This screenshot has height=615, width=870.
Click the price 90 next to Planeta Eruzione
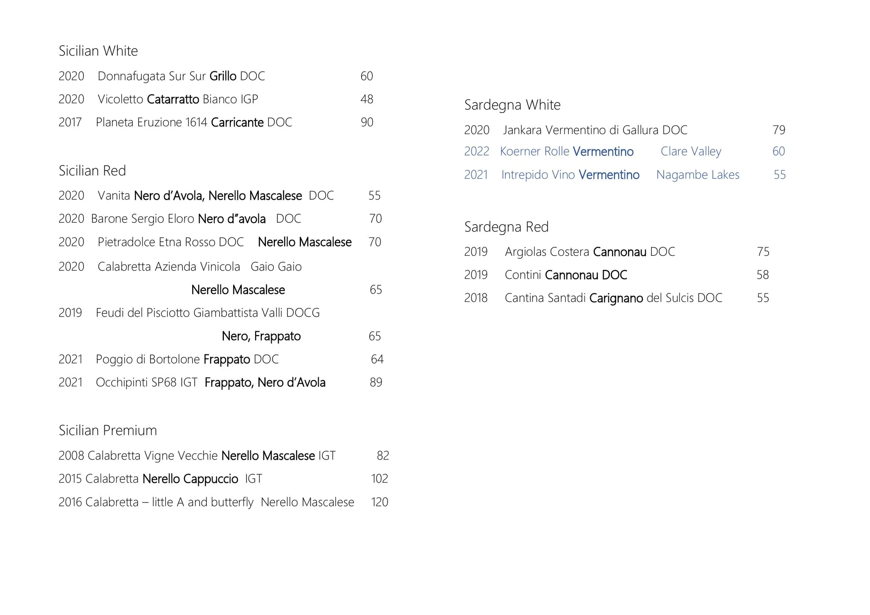(367, 122)
